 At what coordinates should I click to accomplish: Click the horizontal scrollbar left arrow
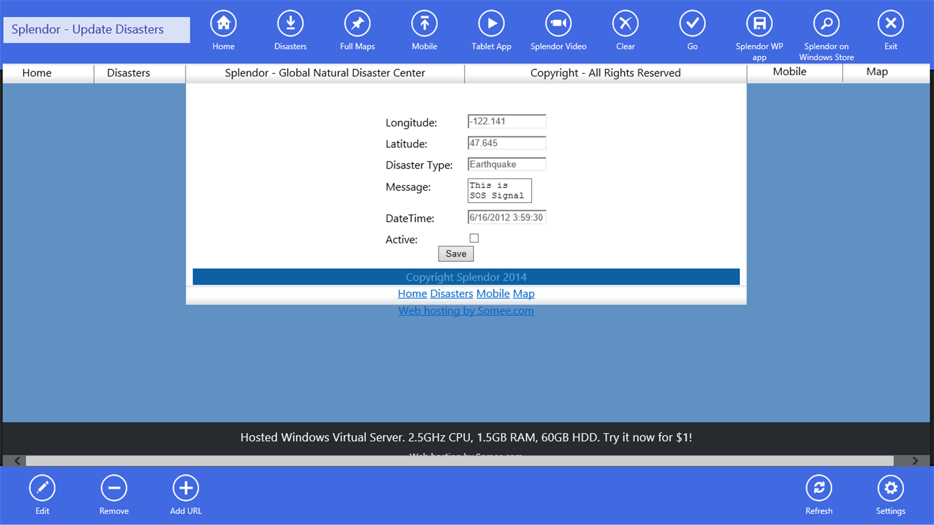click(x=18, y=461)
